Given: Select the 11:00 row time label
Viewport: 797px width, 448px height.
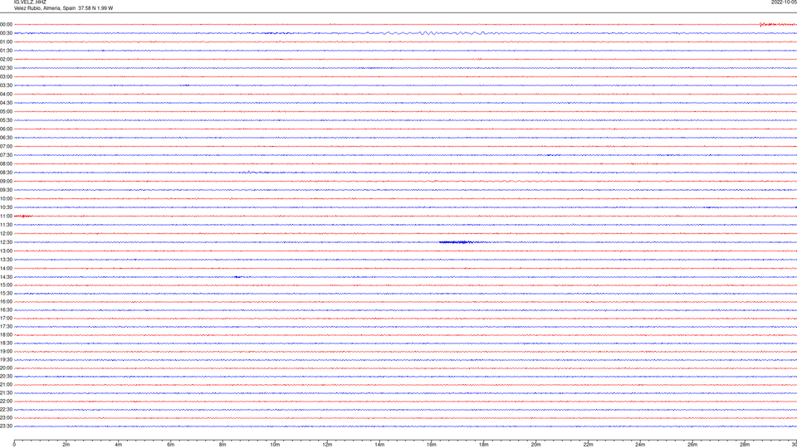Looking at the screenshot, I should click(x=6, y=217).
